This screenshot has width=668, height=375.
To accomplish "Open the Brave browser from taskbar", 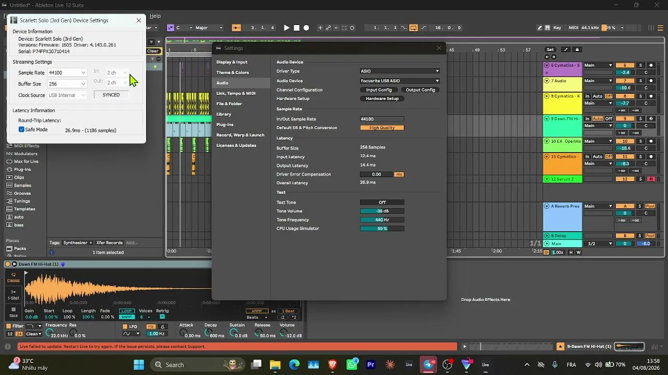I will 332,365.
